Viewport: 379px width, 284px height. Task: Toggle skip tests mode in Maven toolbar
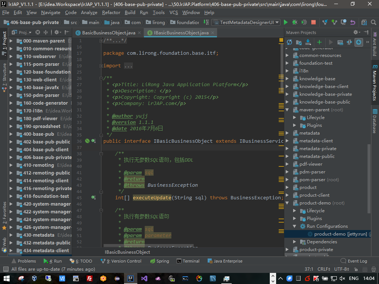coord(359,42)
